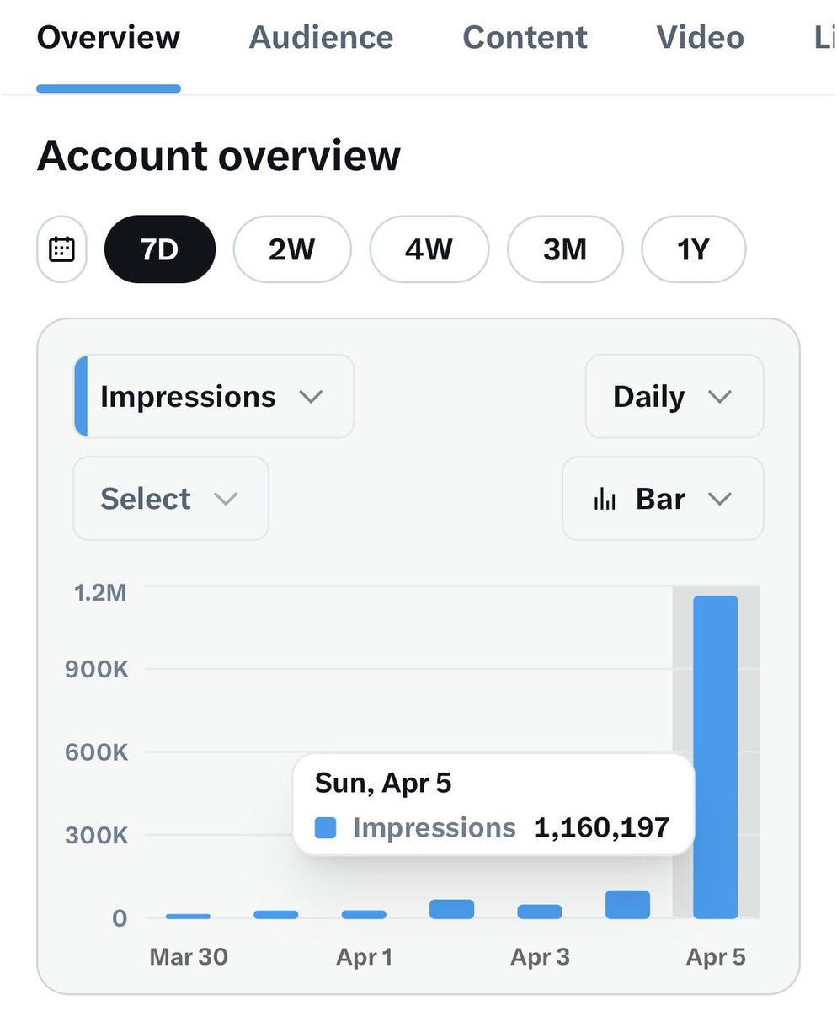Click the Apr 5 axis label
The width and height of the screenshot is (837, 1011).
(716, 957)
